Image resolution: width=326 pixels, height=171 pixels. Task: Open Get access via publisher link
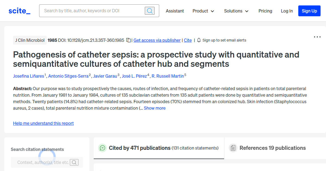[157, 40]
